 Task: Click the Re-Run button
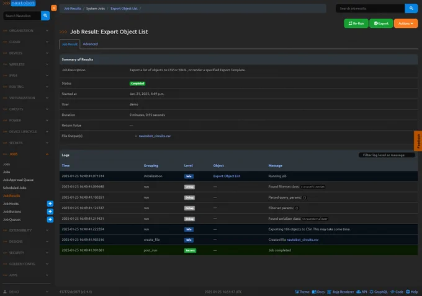[x=356, y=24]
